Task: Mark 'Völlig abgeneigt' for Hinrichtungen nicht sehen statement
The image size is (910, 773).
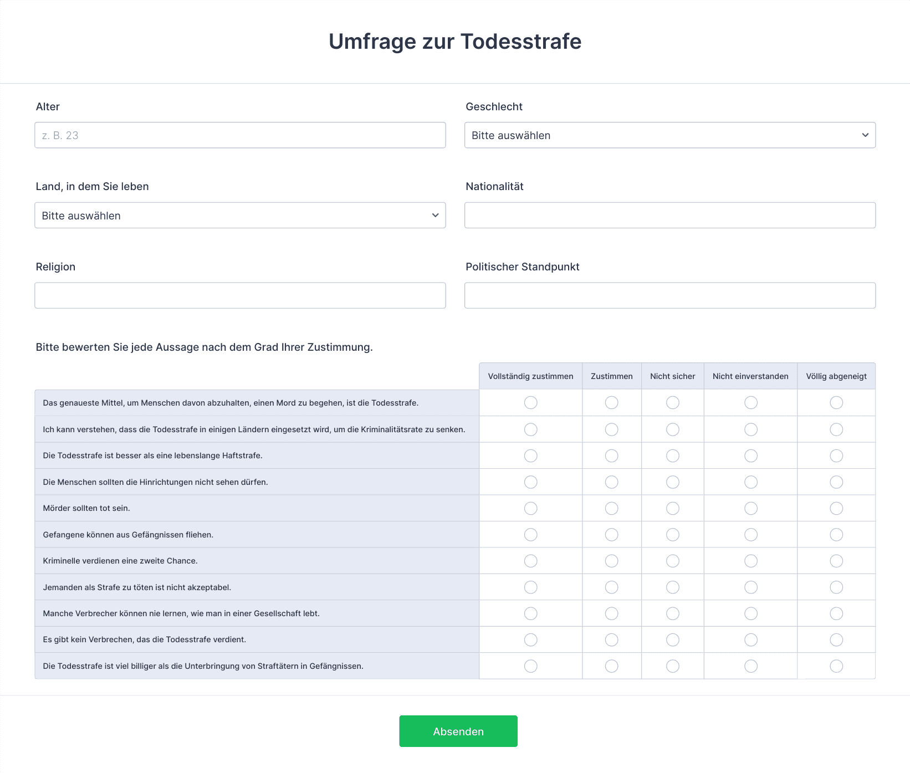Action: [836, 482]
